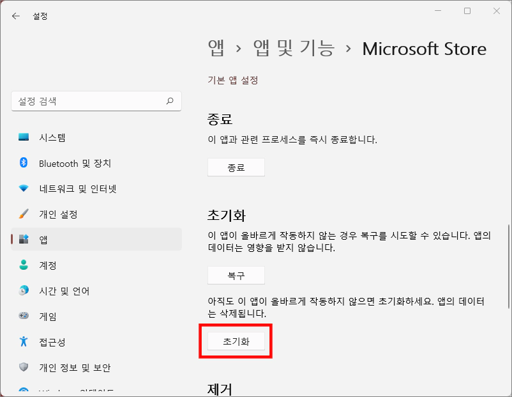Viewport: 512px width, 397px height.
Task: Select the 시스템 monitor icon
Action: [24, 137]
